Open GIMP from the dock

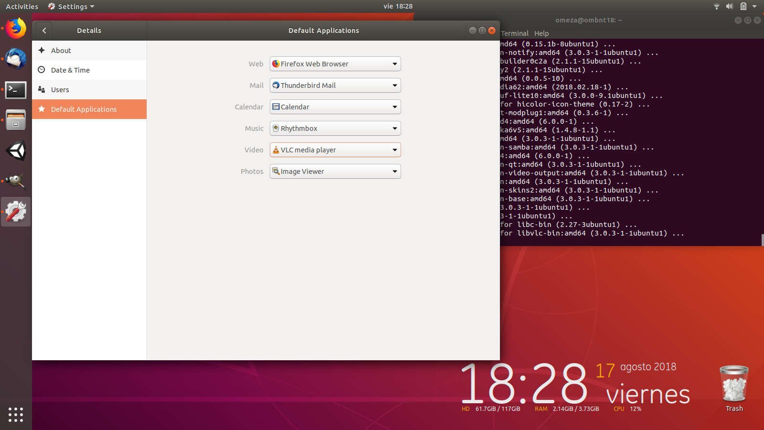click(x=16, y=181)
